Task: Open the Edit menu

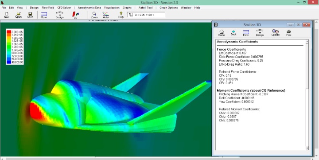Action: pos(11,8)
